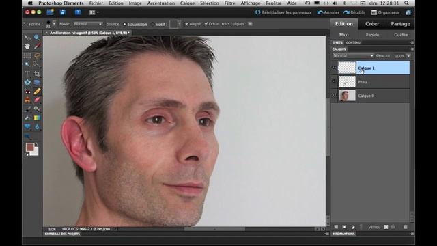Lock transparent pixels (Verrou checkerboard)
Image resolution: width=437 pixels, height=246 pixels.
386,227
